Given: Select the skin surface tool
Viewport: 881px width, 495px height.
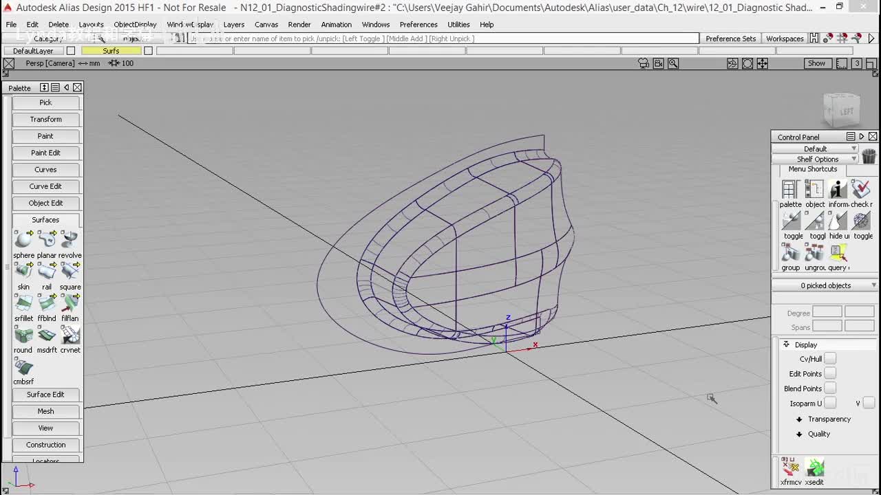Looking at the screenshot, I should (23, 272).
